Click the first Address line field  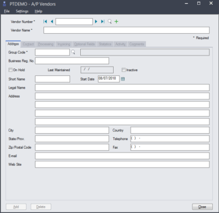coord(122,96)
